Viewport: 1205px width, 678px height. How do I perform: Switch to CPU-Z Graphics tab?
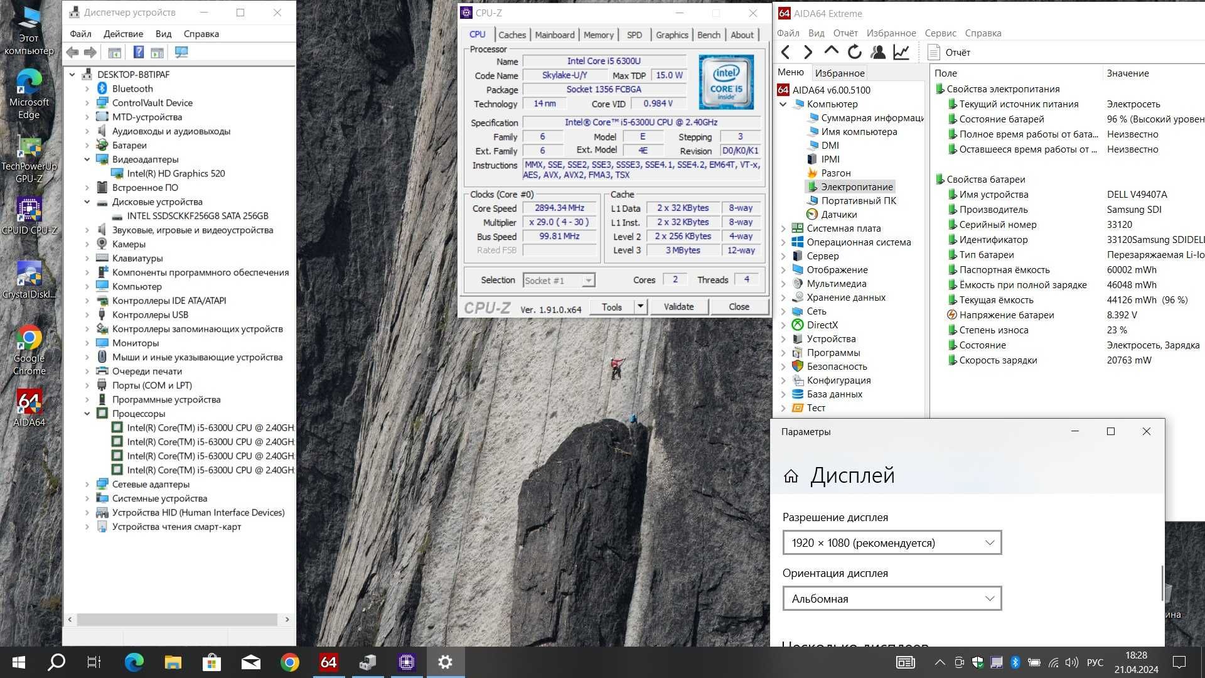pyautogui.click(x=672, y=35)
